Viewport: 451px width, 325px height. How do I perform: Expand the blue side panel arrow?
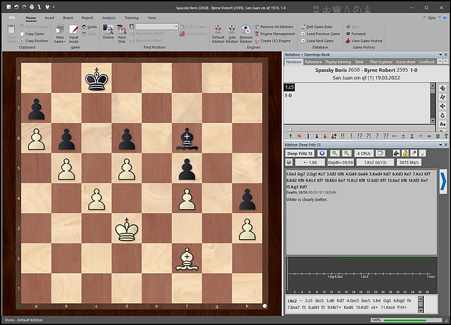[x=443, y=183]
